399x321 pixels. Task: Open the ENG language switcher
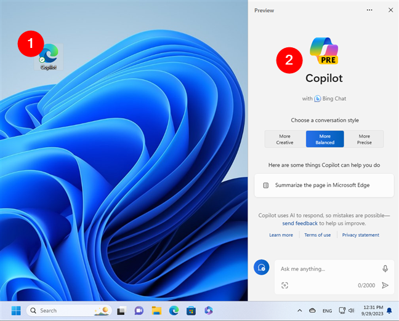(327, 311)
